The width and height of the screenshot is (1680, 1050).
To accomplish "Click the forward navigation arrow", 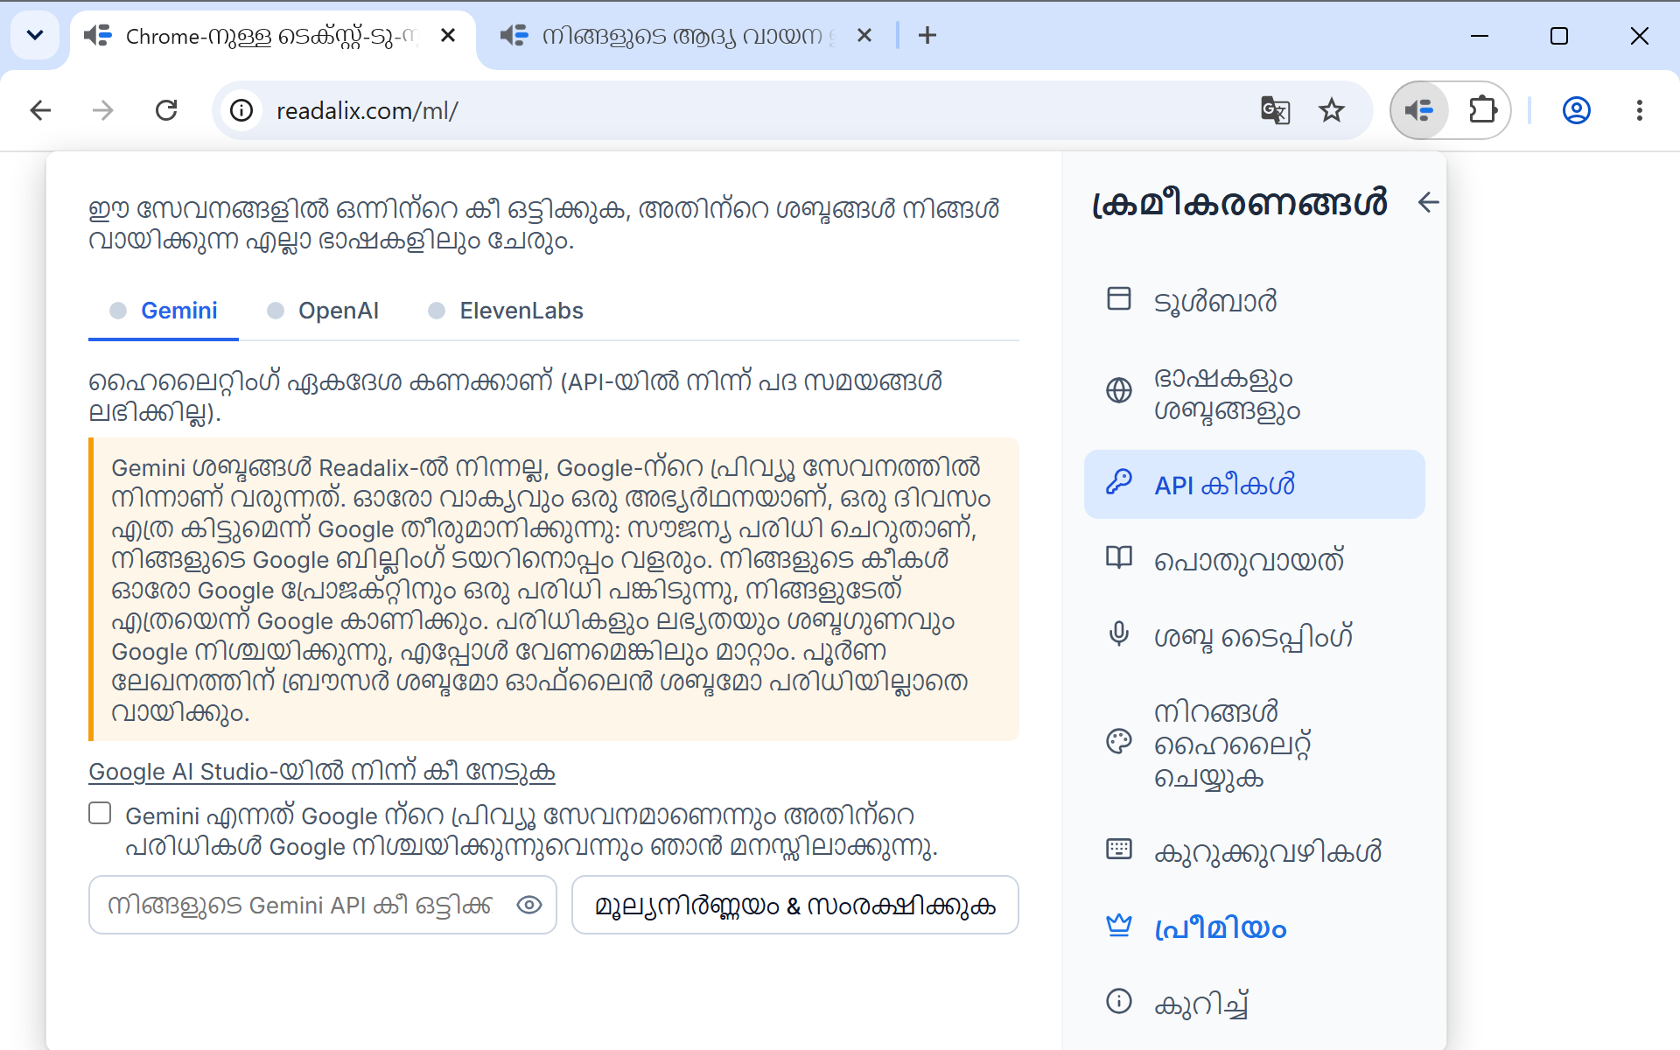I will point(103,110).
